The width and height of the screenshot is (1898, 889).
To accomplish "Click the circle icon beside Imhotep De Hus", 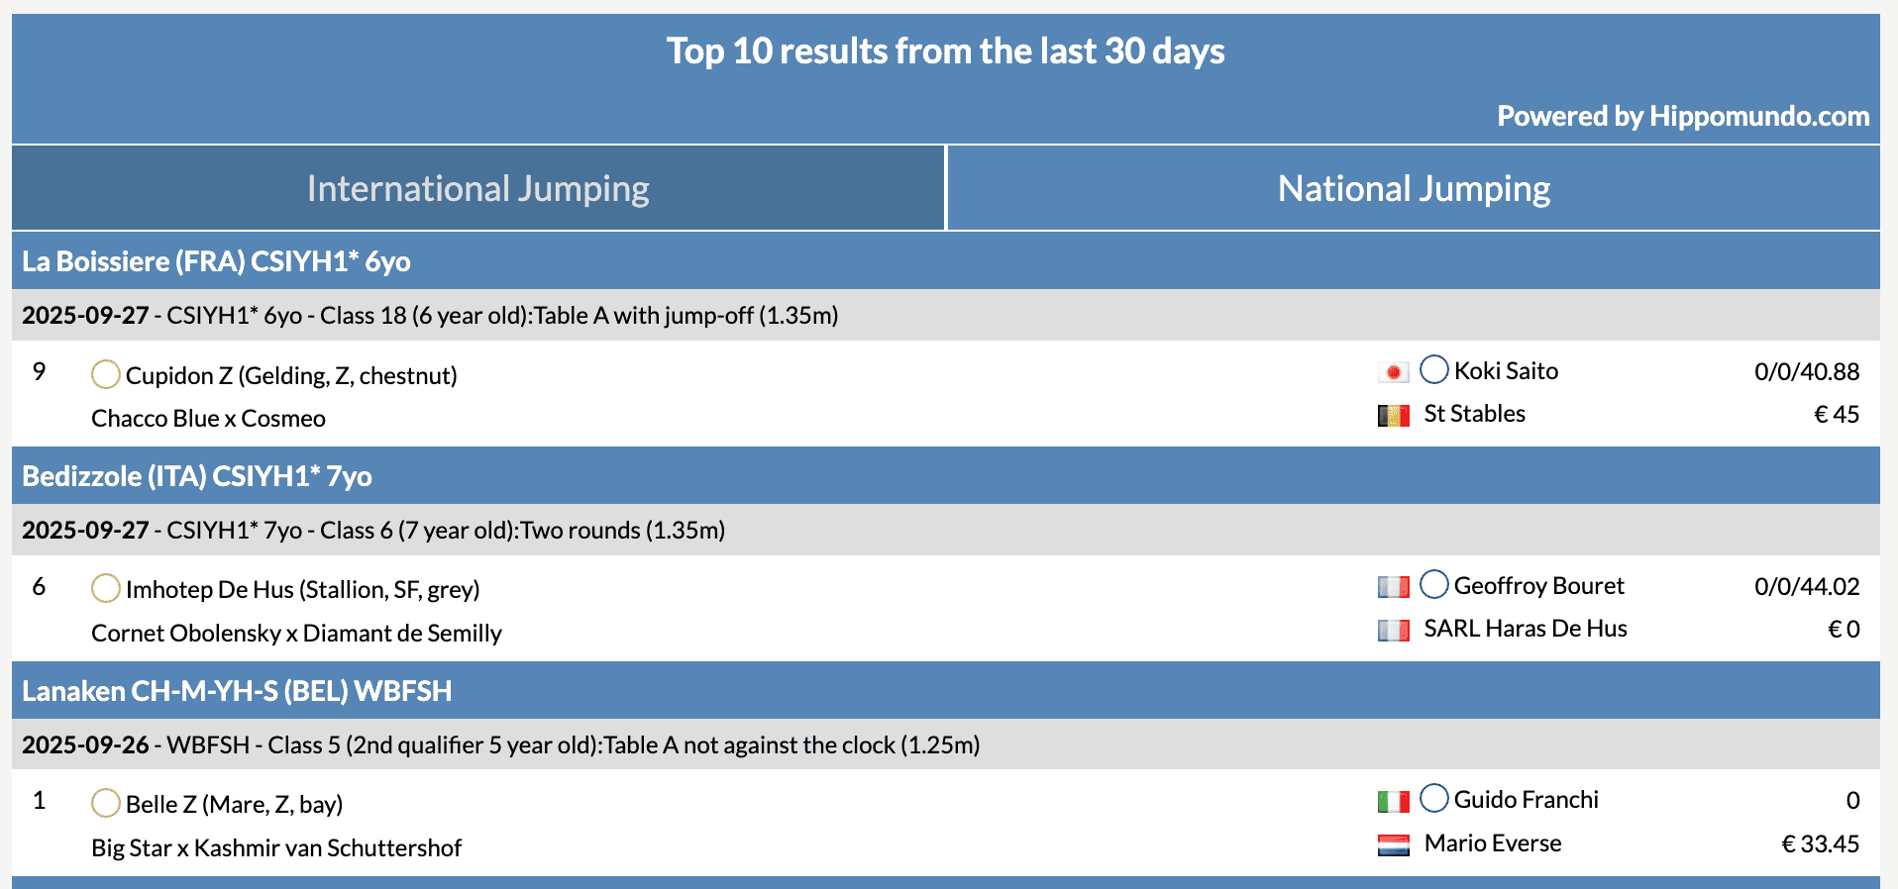I will pyautogui.click(x=105, y=589).
